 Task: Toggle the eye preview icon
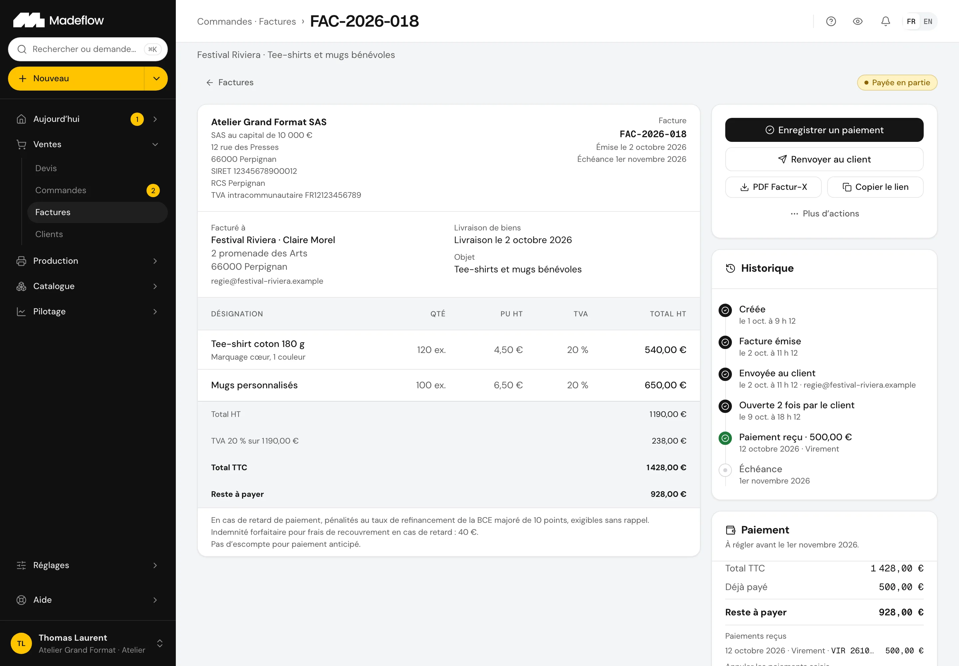pyautogui.click(x=857, y=21)
